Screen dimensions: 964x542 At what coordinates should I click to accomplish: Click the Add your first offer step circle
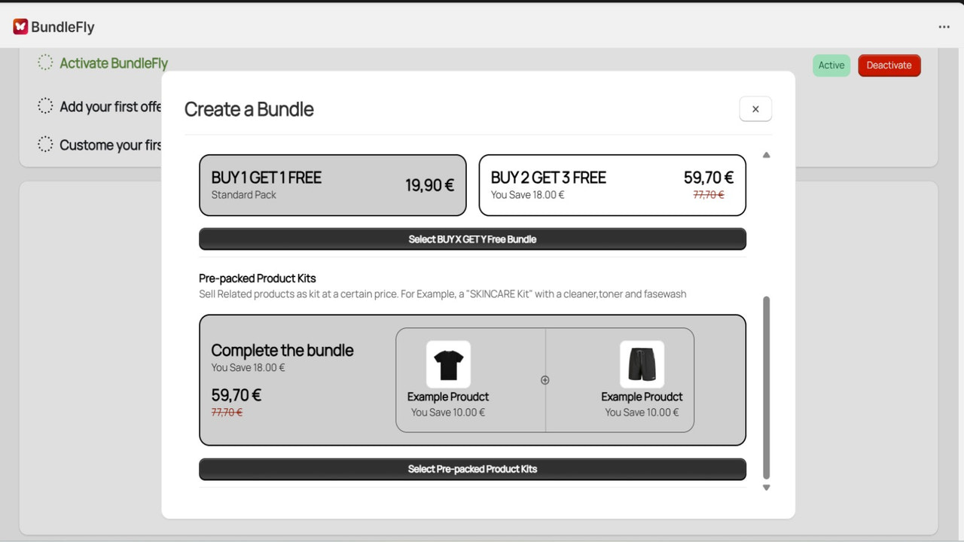click(45, 106)
